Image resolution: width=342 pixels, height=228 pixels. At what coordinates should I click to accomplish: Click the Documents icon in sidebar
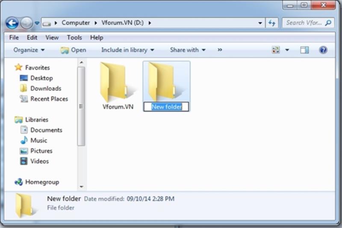click(x=24, y=130)
